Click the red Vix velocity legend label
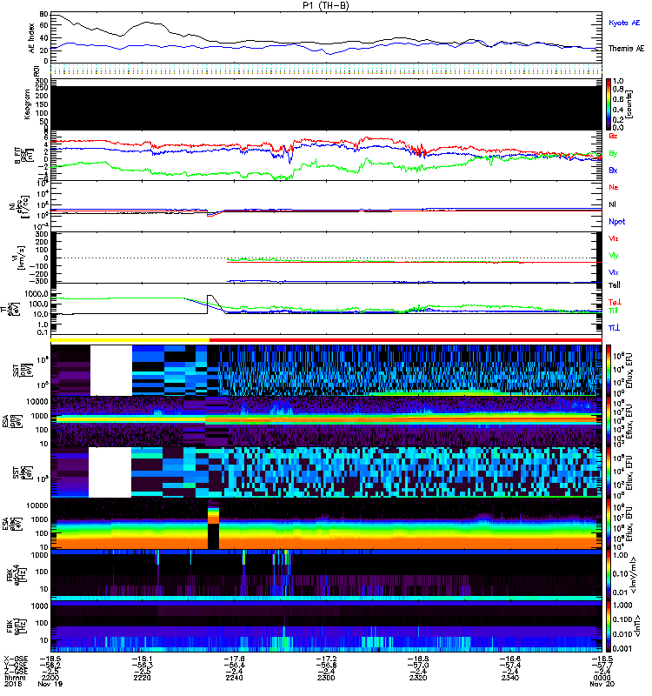 pyautogui.click(x=614, y=238)
